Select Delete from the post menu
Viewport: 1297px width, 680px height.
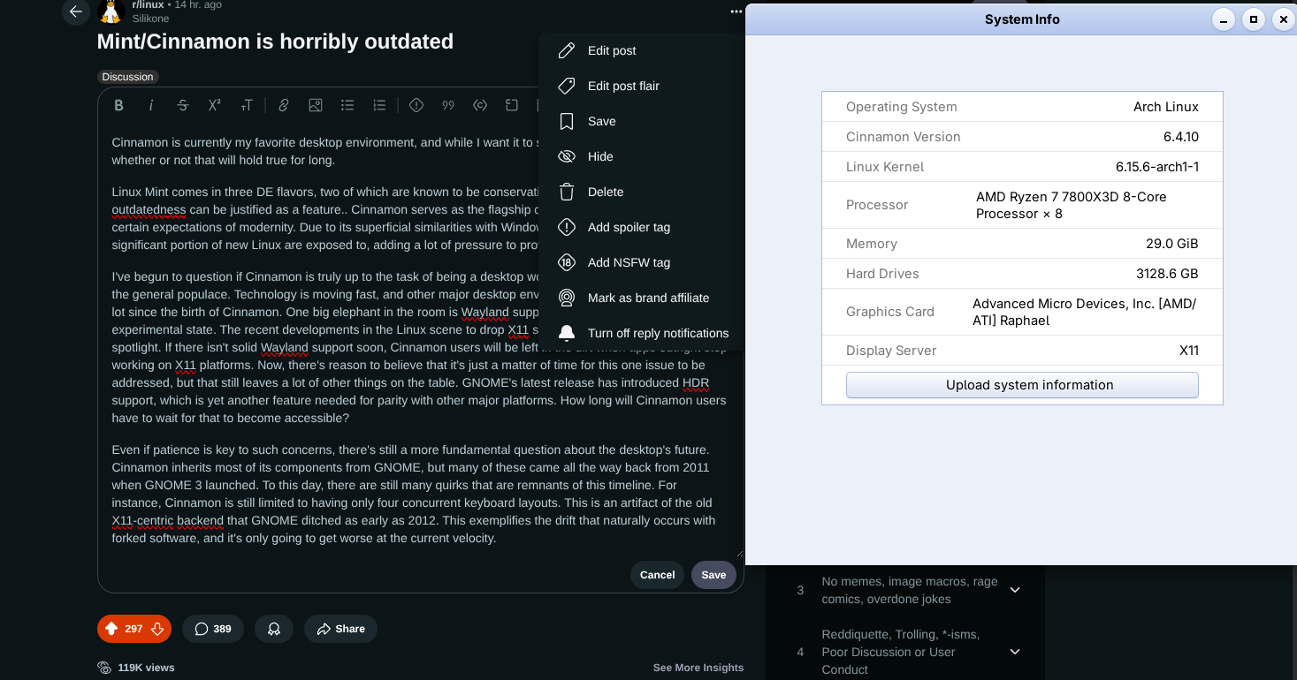(641, 192)
